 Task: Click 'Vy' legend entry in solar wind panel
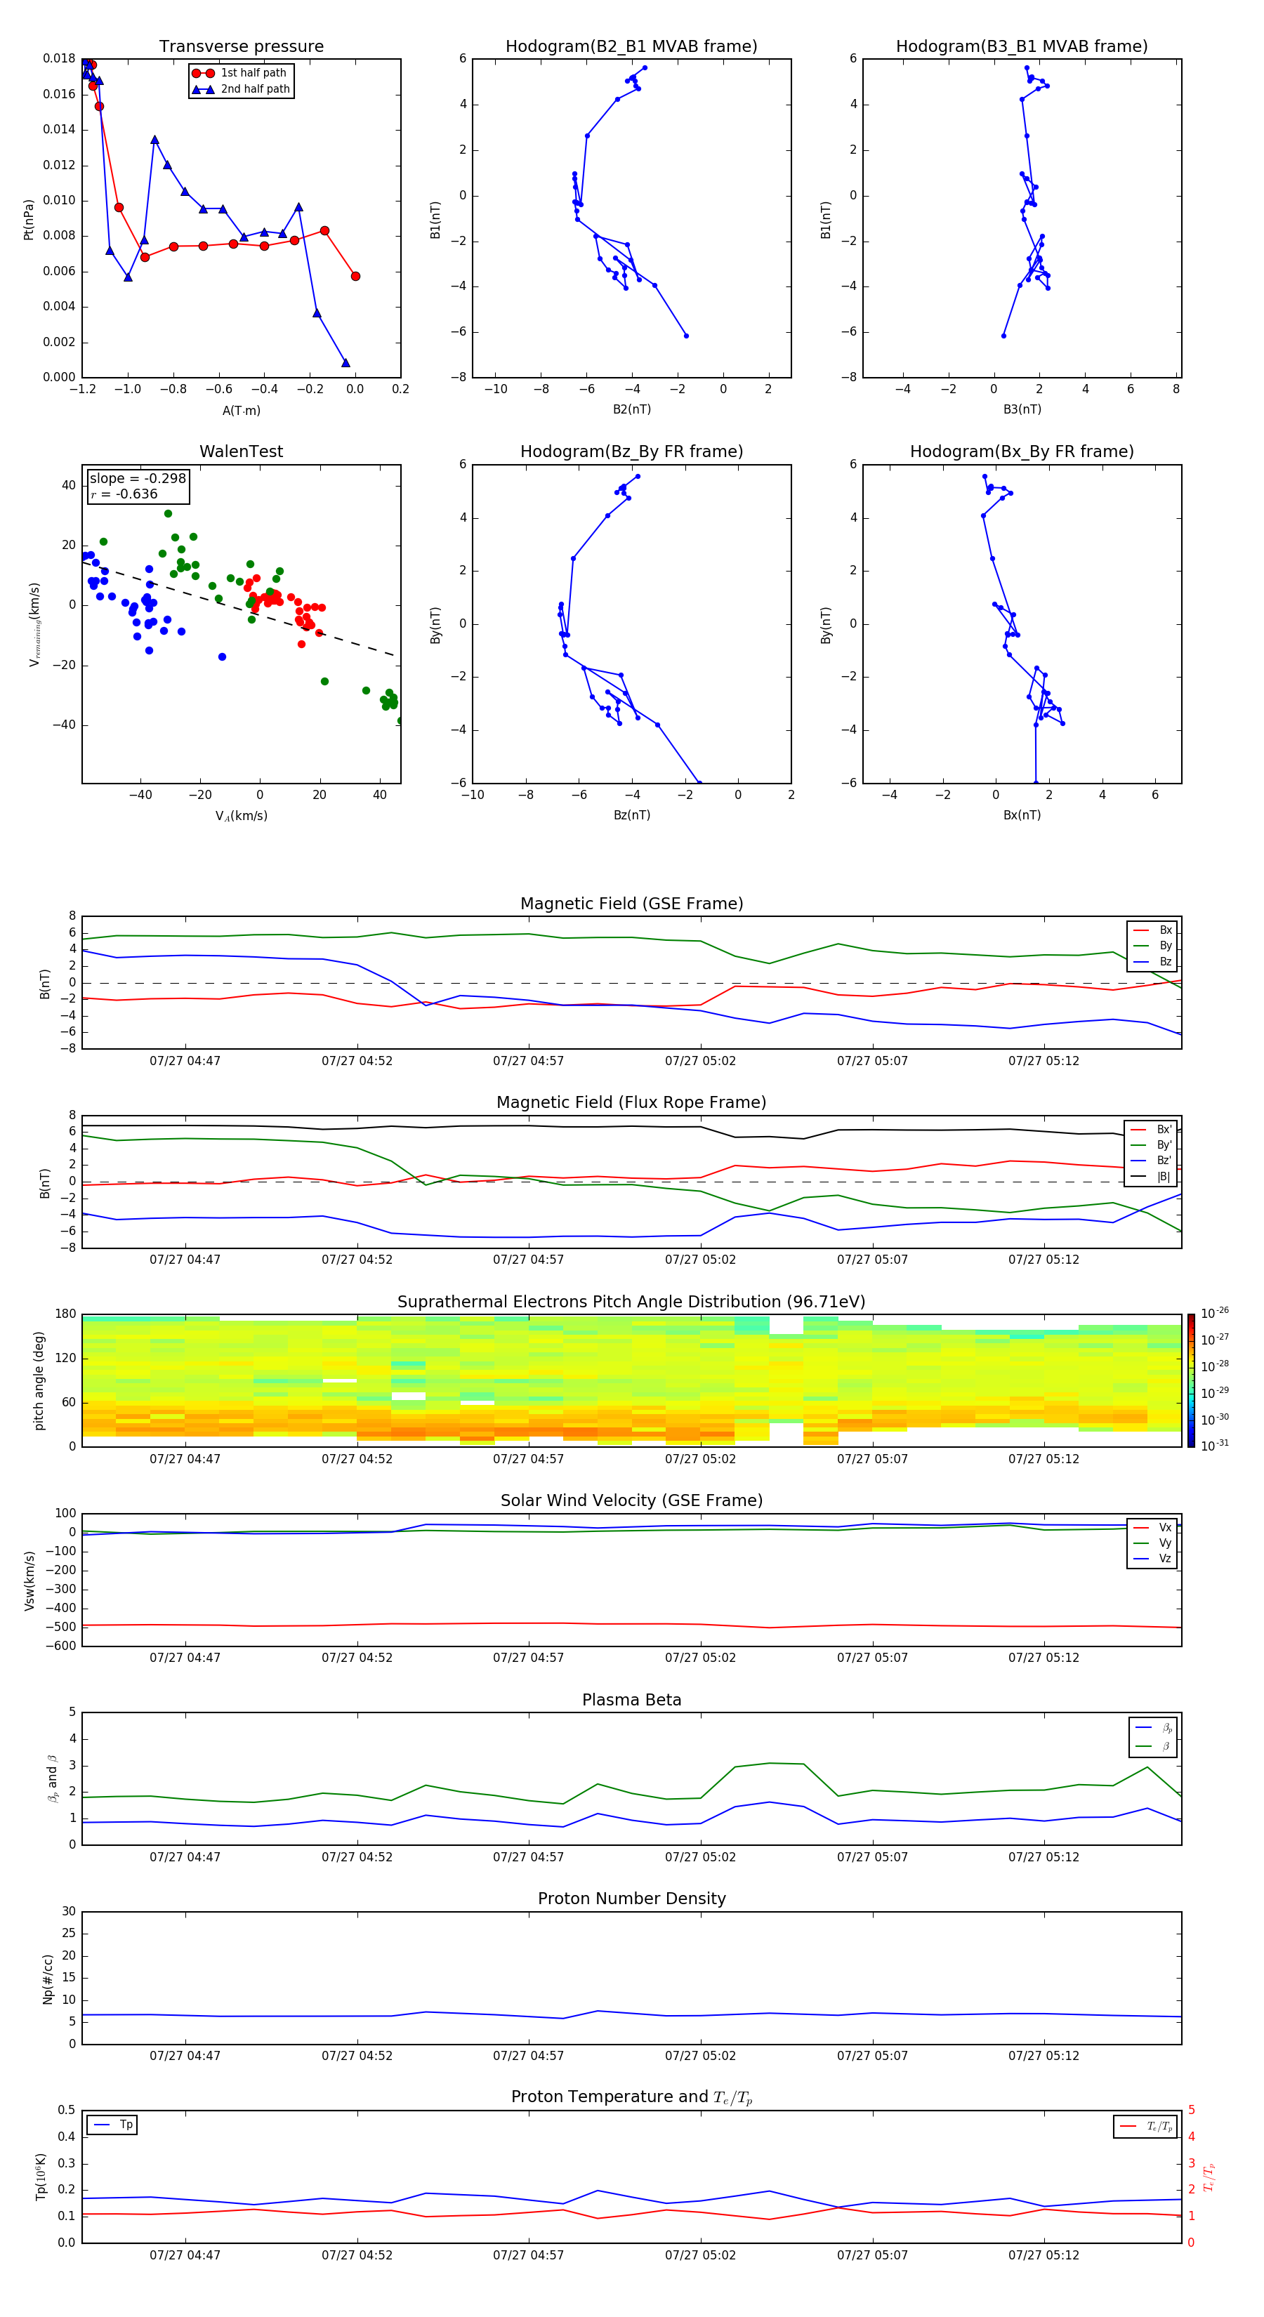click(x=1153, y=1543)
